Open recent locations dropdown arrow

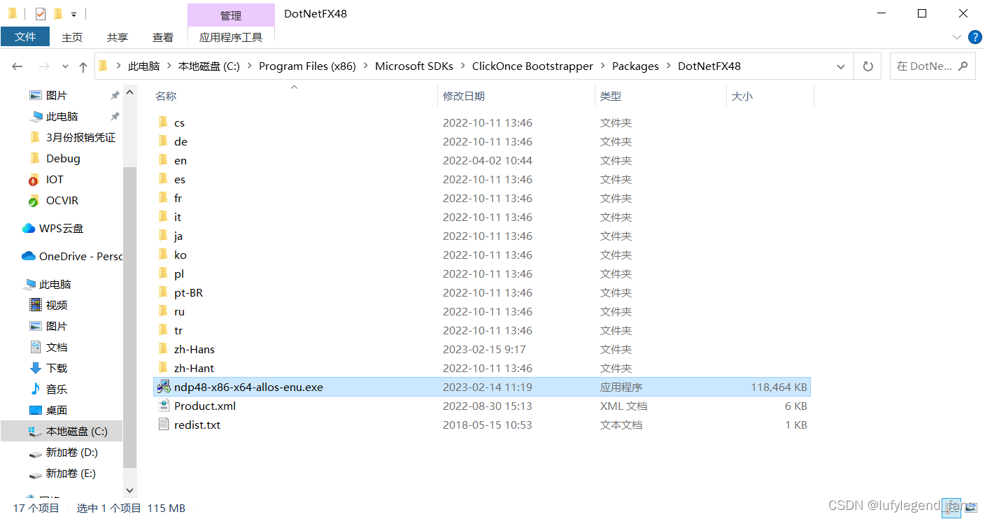click(65, 66)
